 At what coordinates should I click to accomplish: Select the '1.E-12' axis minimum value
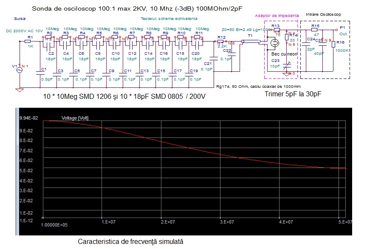pos(26,221)
